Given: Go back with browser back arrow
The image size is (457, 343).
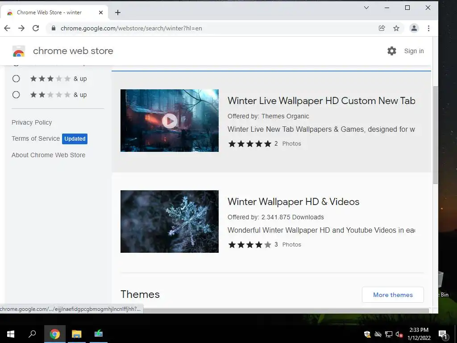Looking at the screenshot, I should point(7,28).
